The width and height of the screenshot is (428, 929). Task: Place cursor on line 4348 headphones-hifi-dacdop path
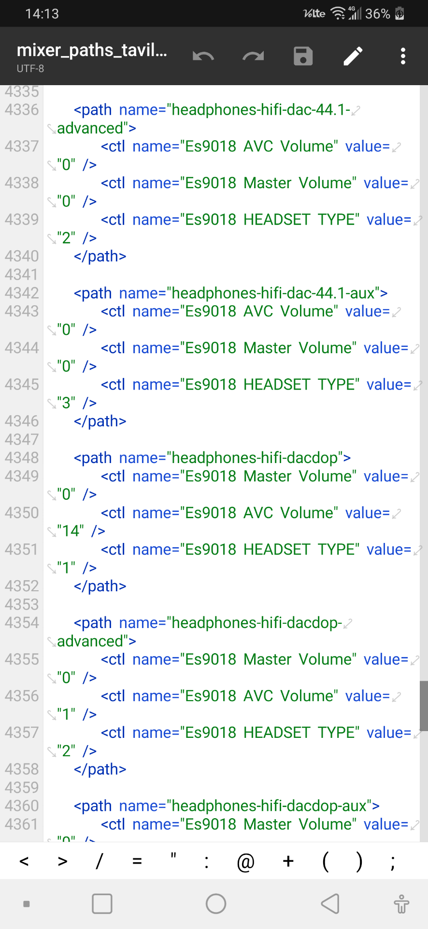coord(213,458)
